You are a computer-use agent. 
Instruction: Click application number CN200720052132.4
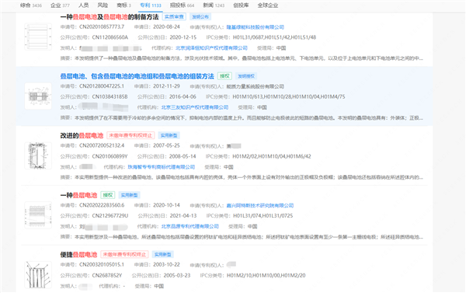tap(102, 146)
